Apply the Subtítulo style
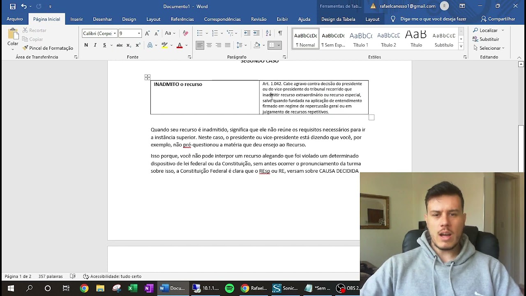526x296 pixels. pos(444,39)
